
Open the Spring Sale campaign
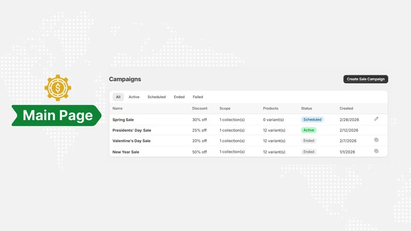tap(123, 120)
